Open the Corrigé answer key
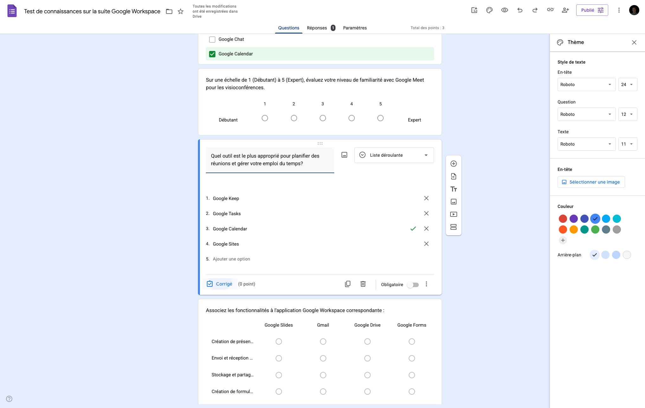This screenshot has height=408, width=645. pyautogui.click(x=220, y=284)
